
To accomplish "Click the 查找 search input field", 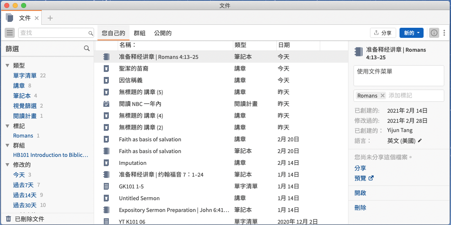I will tap(54, 33).
